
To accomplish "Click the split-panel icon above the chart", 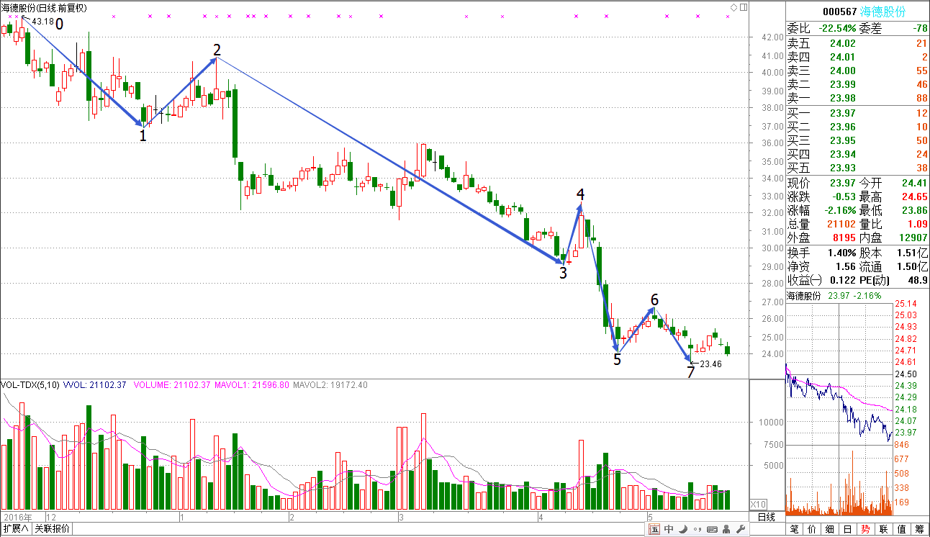I will pos(742,7).
